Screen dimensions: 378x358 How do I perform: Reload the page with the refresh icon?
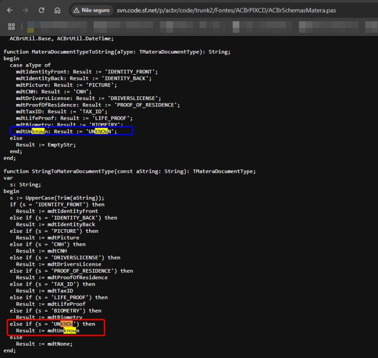[x=41, y=11]
